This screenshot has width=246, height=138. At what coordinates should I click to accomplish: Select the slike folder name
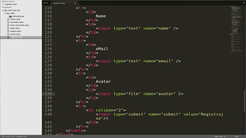pyautogui.click(x=13, y=13)
